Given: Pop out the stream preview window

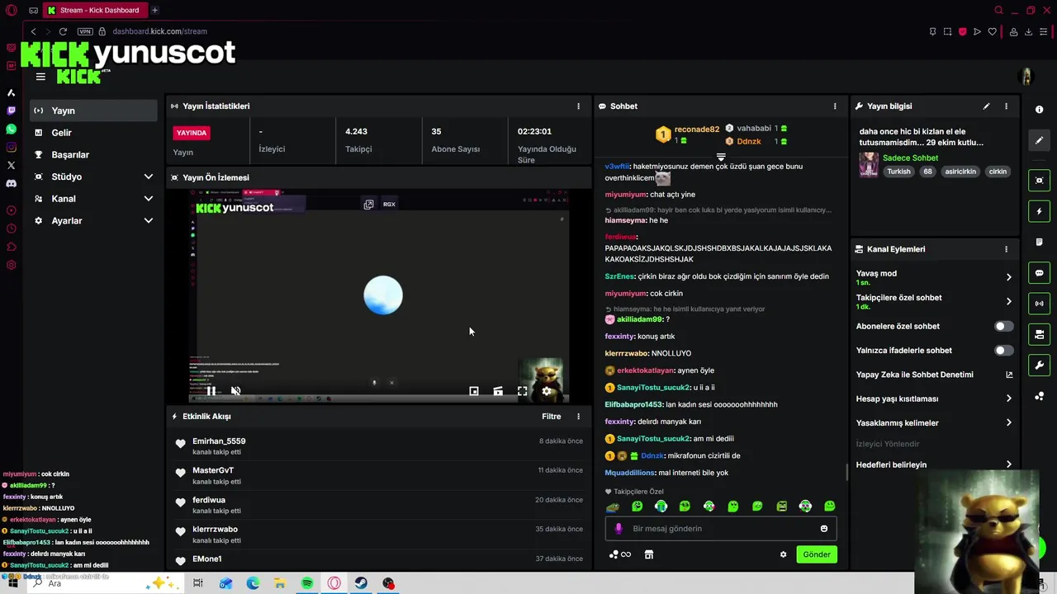Looking at the screenshot, I should [368, 205].
